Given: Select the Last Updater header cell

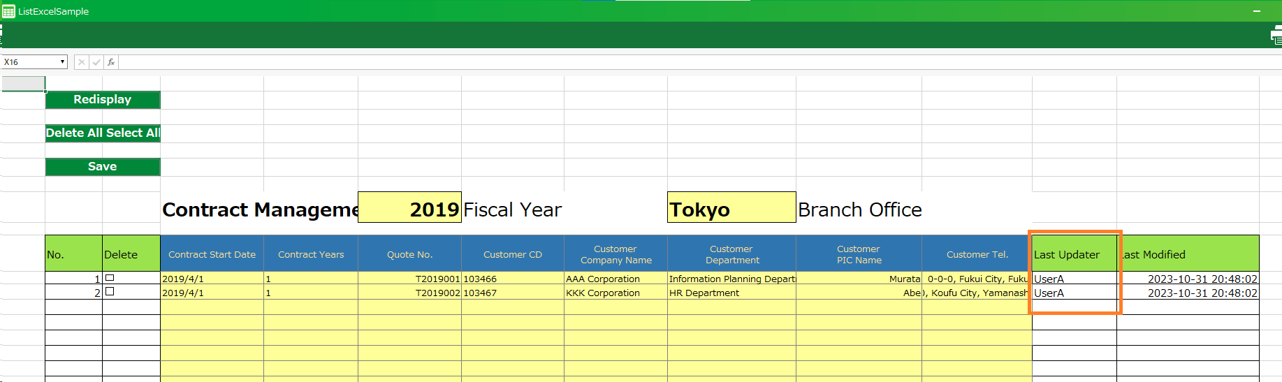Looking at the screenshot, I should [x=1073, y=254].
